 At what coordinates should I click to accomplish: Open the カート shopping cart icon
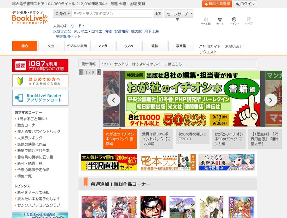point(220,21)
